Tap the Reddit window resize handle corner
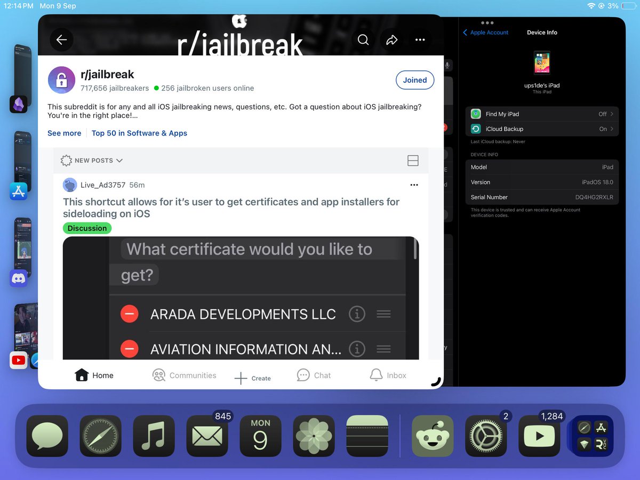This screenshot has height=480, width=640. [436, 381]
